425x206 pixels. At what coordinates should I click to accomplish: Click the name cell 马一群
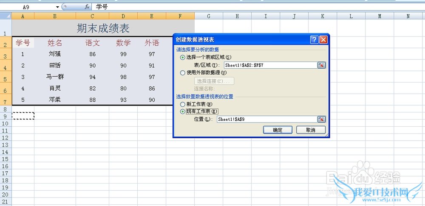pos(55,77)
